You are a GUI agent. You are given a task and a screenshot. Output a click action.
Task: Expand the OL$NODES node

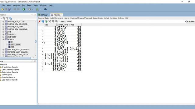3,37
